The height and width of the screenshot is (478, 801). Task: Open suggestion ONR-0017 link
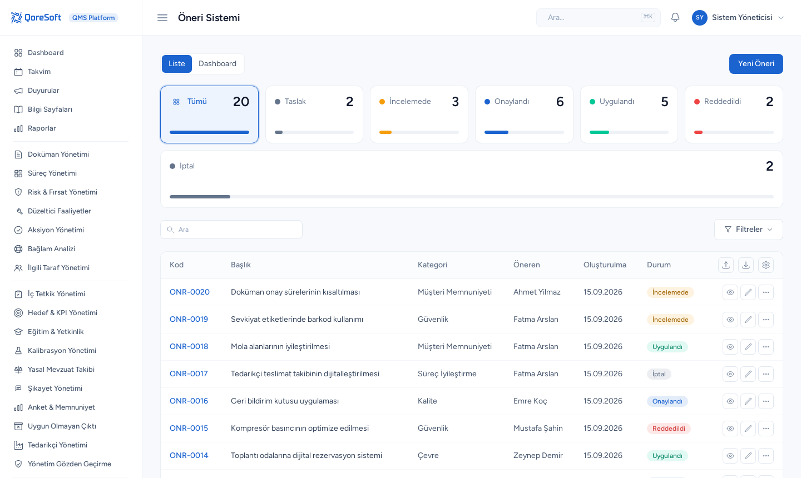pyautogui.click(x=189, y=374)
